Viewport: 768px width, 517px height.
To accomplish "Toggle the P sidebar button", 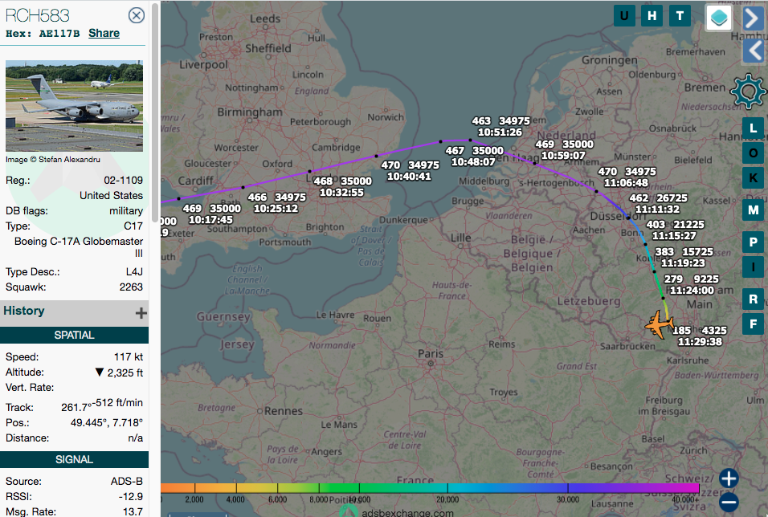I will pos(753,242).
